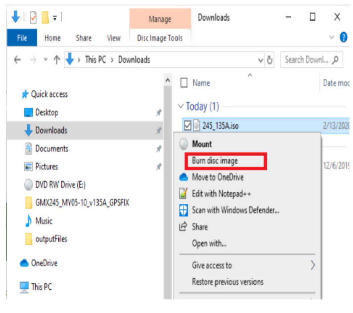The height and width of the screenshot is (313, 353).
Task: Open the Recent locations dropdown arrow
Action: (46, 60)
